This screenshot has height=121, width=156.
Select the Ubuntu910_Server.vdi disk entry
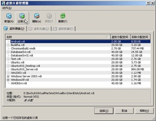click(x=24, y=69)
